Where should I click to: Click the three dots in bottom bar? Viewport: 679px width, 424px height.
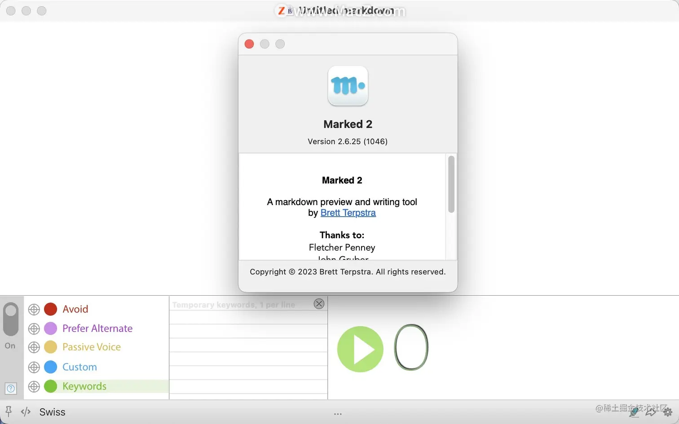point(338,414)
